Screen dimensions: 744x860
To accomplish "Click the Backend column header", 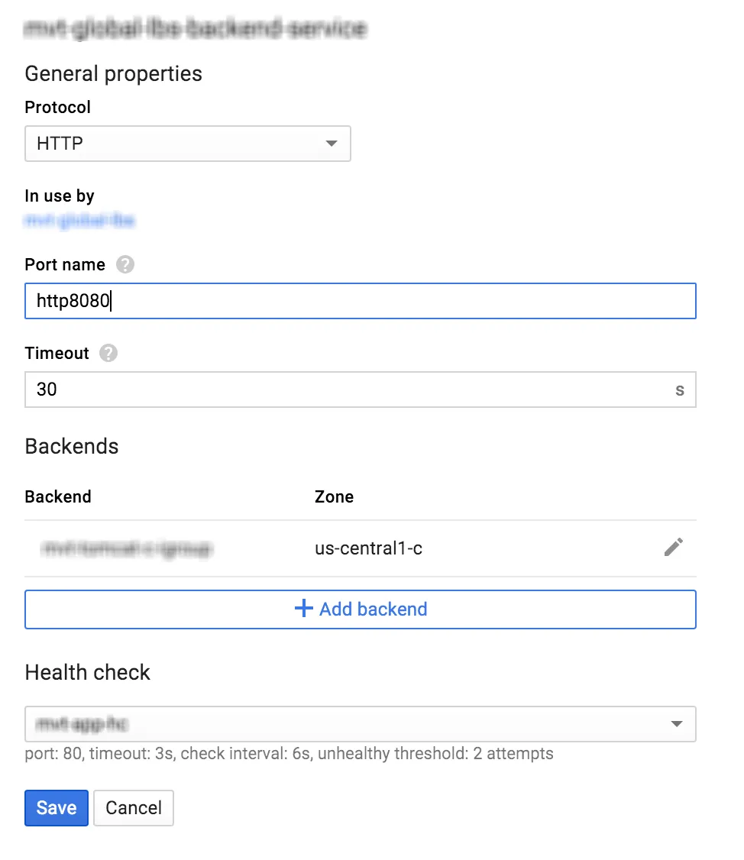I will pyautogui.click(x=58, y=496).
